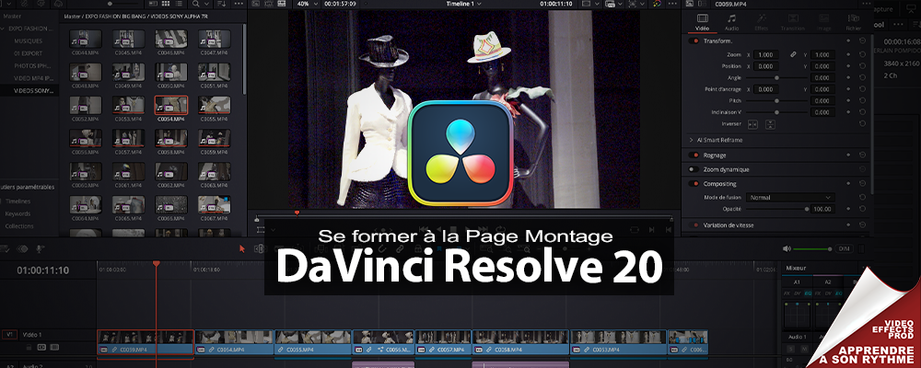Open the Timeline 1 name dropdown
Viewport: 921px width, 368px height.
coord(463,4)
